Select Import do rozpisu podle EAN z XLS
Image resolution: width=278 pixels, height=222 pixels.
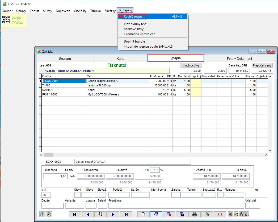153,47
